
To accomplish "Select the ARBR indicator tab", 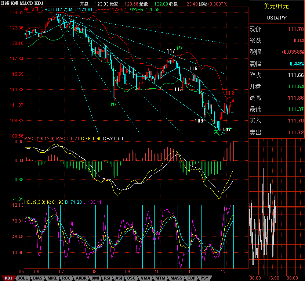I will click(81, 278).
